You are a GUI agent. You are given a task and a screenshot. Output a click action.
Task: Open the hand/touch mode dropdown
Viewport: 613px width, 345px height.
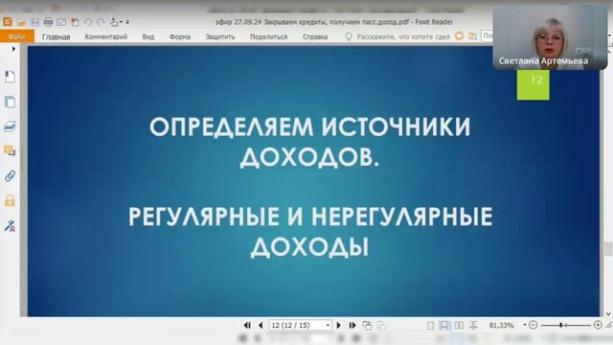point(116,22)
